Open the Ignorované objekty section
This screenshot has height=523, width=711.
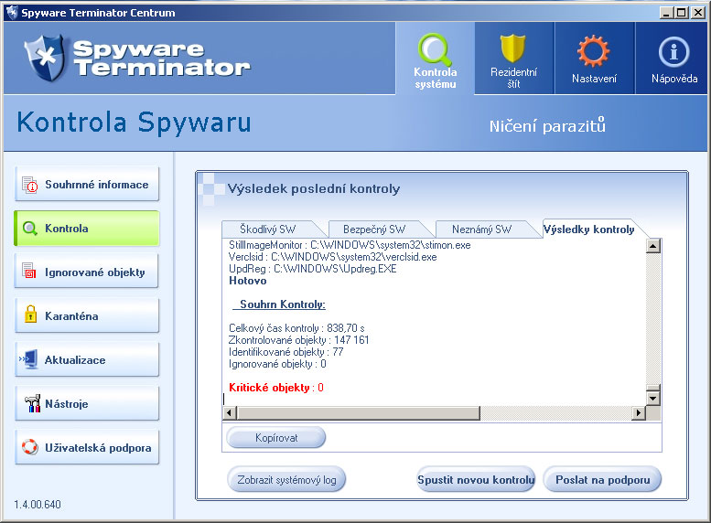[x=87, y=271]
